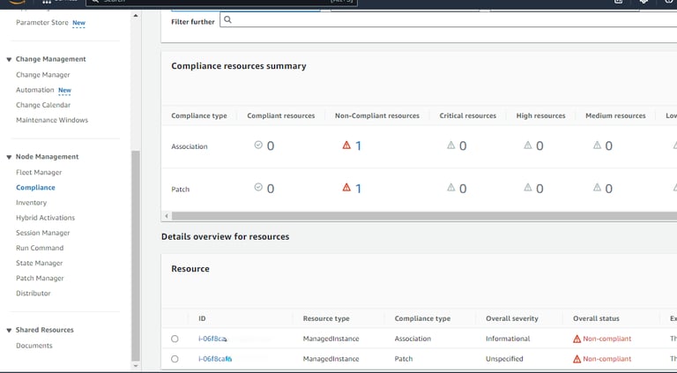This screenshot has height=373, width=677.
Task: Open Non-Compliant count link for Patch
Action: pyautogui.click(x=358, y=188)
